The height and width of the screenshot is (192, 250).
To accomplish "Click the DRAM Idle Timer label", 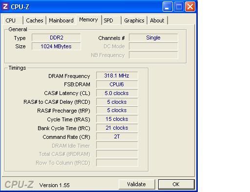I will [71, 146].
